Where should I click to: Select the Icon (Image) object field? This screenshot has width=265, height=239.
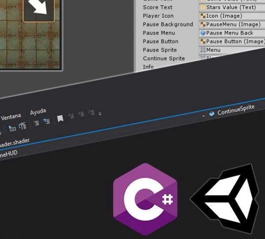click(x=232, y=16)
